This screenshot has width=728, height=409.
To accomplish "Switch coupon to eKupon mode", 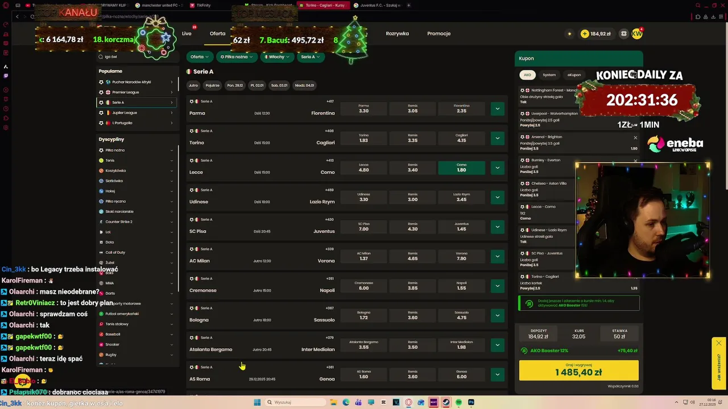I will click(x=574, y=75).
